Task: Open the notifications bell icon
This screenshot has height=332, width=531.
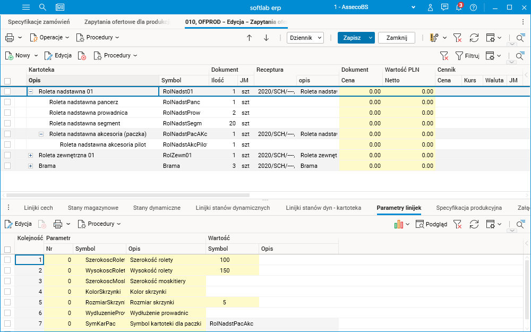Action: pyautogui.click(x=458, y=7)
